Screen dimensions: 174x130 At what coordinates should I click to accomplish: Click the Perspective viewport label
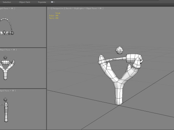(58, 8)
